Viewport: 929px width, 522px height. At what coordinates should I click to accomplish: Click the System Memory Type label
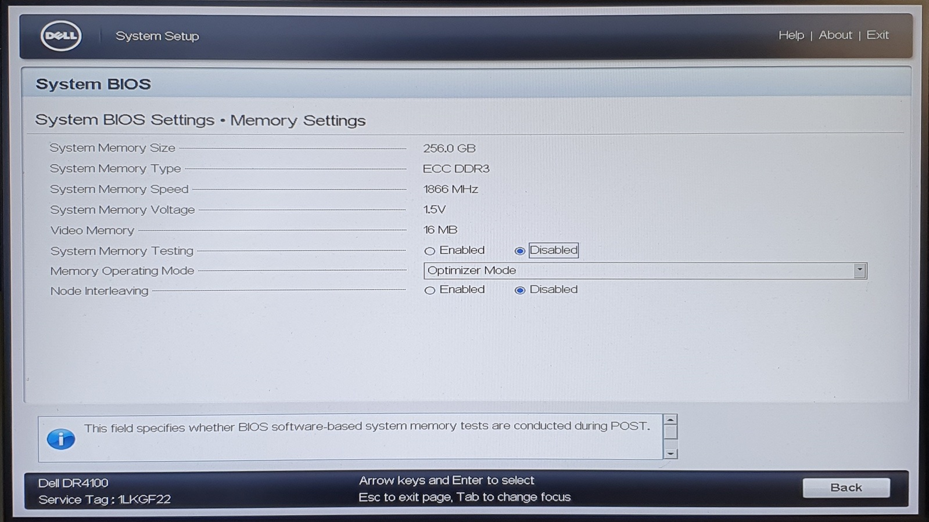click(115, 169)
